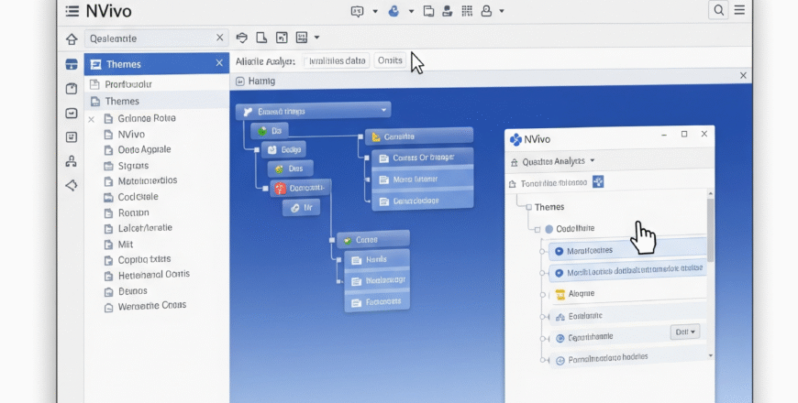
Task: Open the dropdown arrow on the top diagram node
Action: (384, 110)
